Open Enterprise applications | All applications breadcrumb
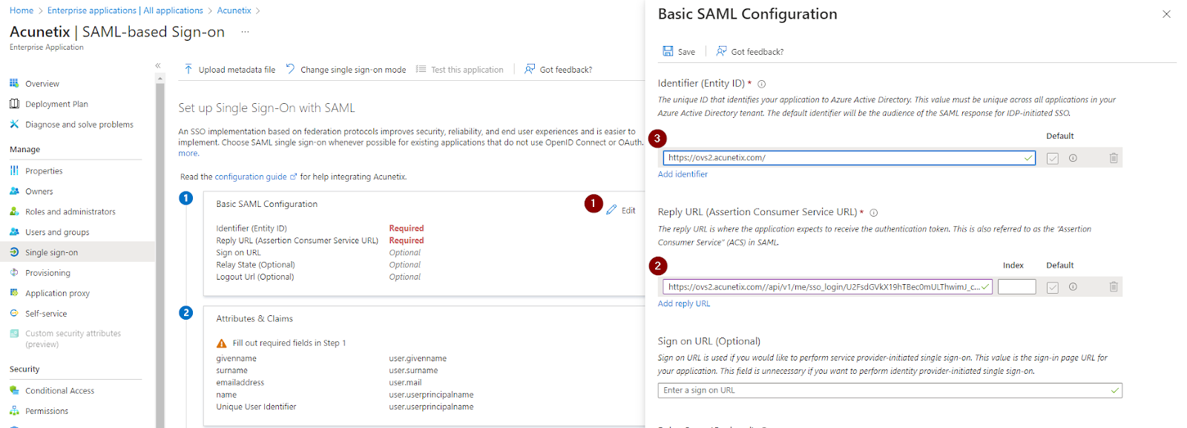 point(125,10)
